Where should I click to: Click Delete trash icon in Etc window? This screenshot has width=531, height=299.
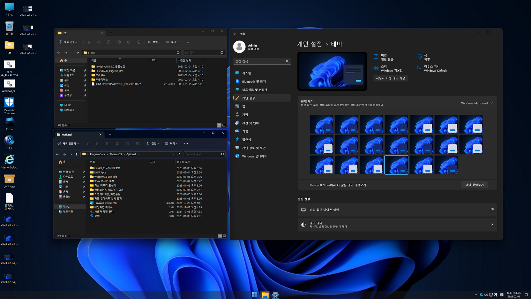(139, 42)
